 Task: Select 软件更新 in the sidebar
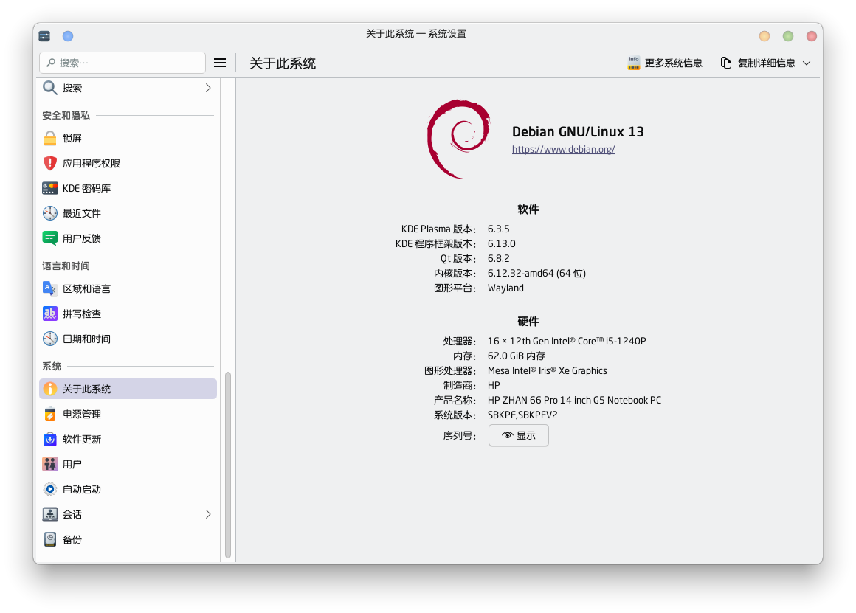point(128,440)
